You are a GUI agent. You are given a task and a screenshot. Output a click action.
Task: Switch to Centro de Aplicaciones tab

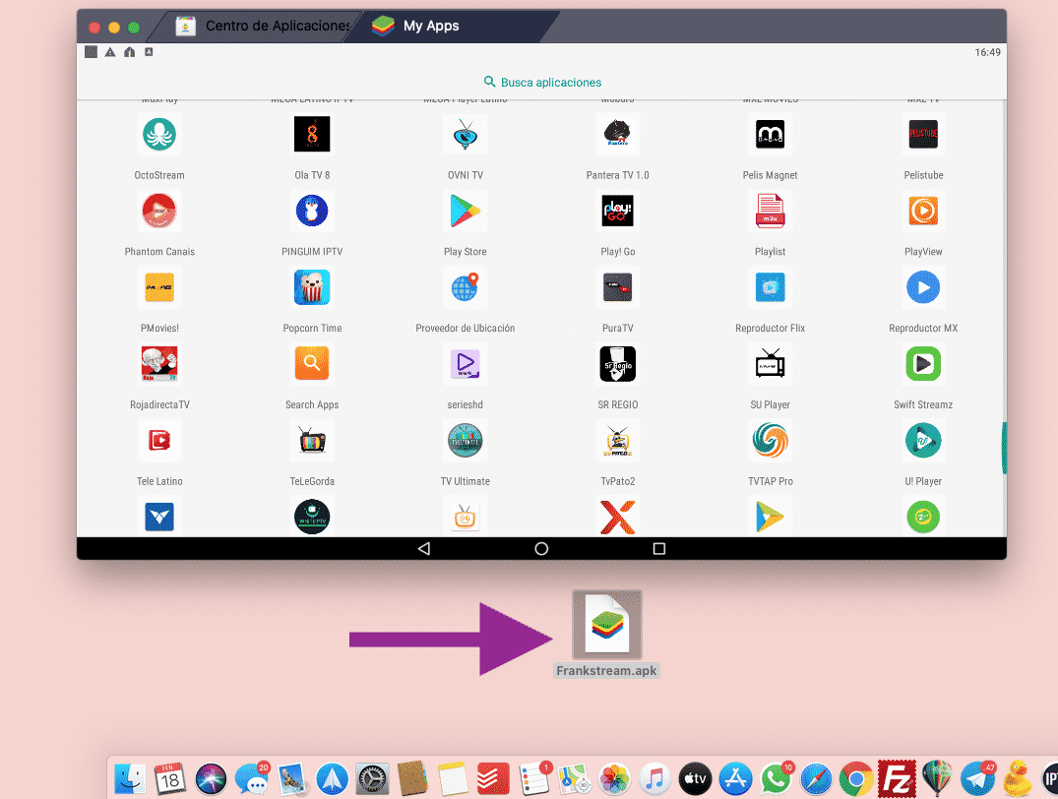260,27
